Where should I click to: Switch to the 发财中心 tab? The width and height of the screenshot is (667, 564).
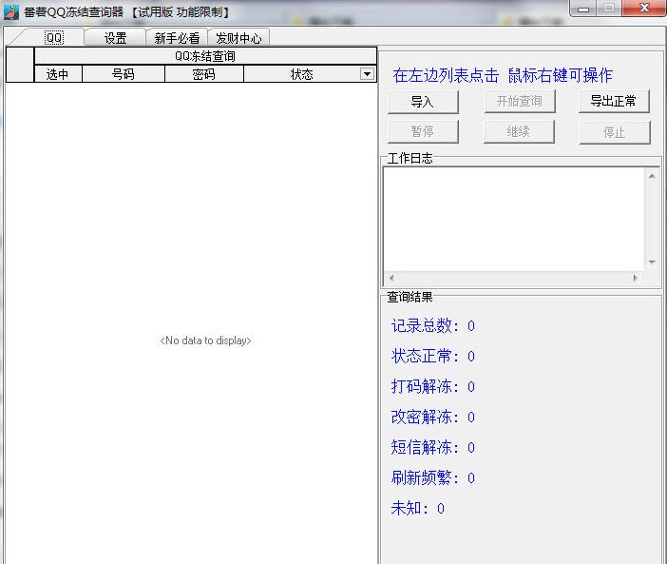tap(238, 38)
